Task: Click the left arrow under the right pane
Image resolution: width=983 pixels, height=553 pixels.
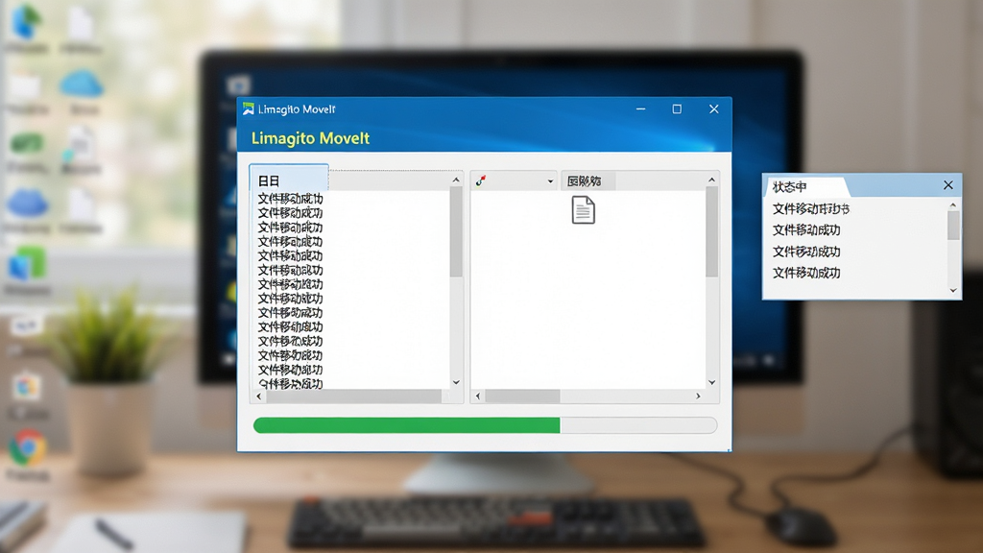Action: [x=478, y=397]
